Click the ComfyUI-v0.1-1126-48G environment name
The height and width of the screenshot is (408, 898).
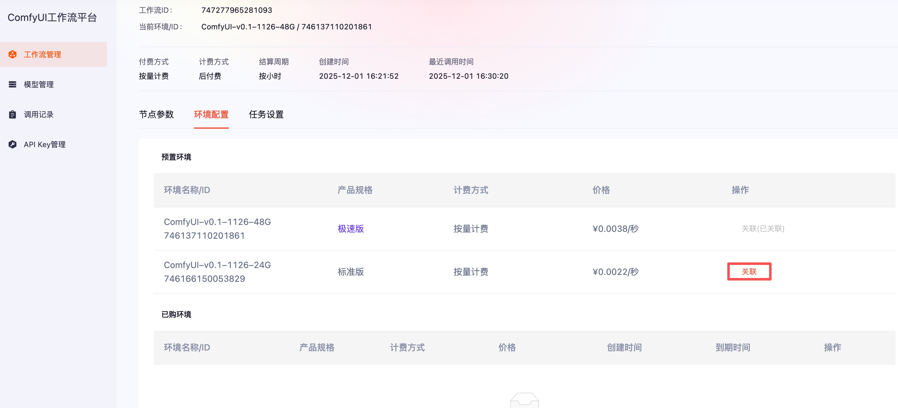217,222
